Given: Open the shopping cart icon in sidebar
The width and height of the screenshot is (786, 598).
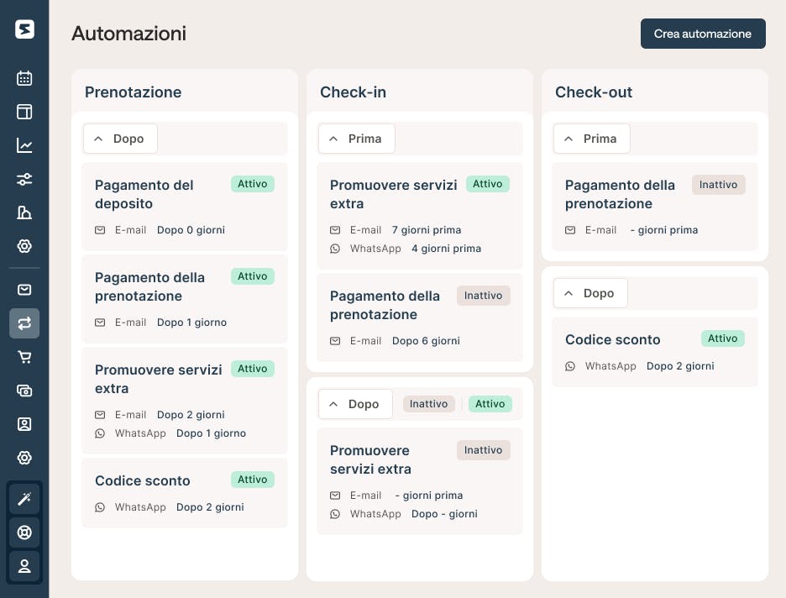Looking at the screenshot, I should pyautogui.click(x=24, y=357).
